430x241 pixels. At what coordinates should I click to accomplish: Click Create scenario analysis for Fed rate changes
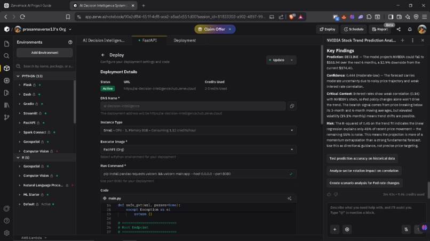coord(364,183)
